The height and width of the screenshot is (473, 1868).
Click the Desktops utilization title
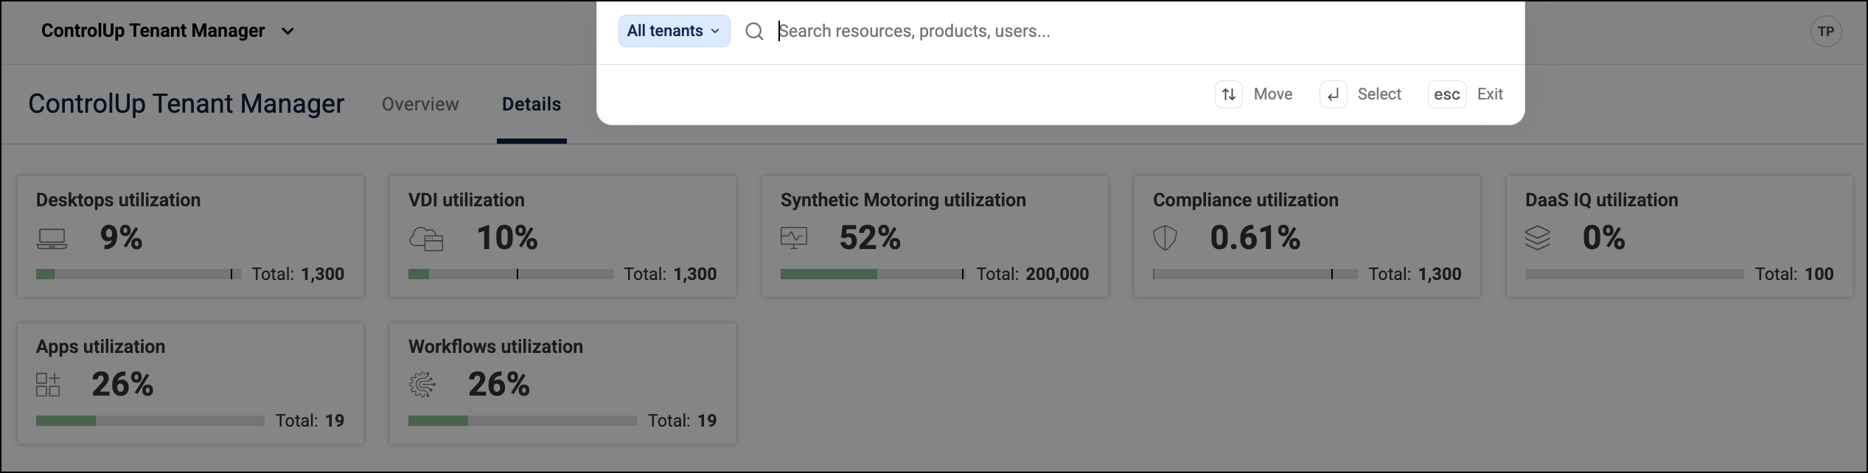pyautogui.click(x=118, y=200)
